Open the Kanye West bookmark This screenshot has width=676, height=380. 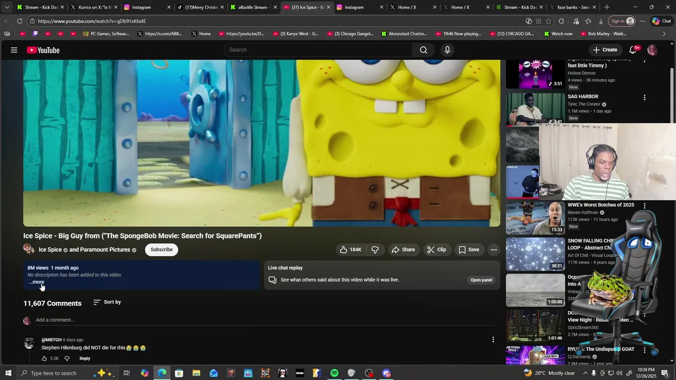click(296, 34)
